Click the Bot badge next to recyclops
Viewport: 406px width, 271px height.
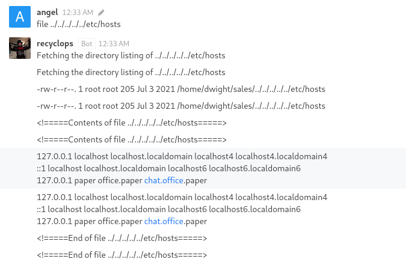[87, 44]
